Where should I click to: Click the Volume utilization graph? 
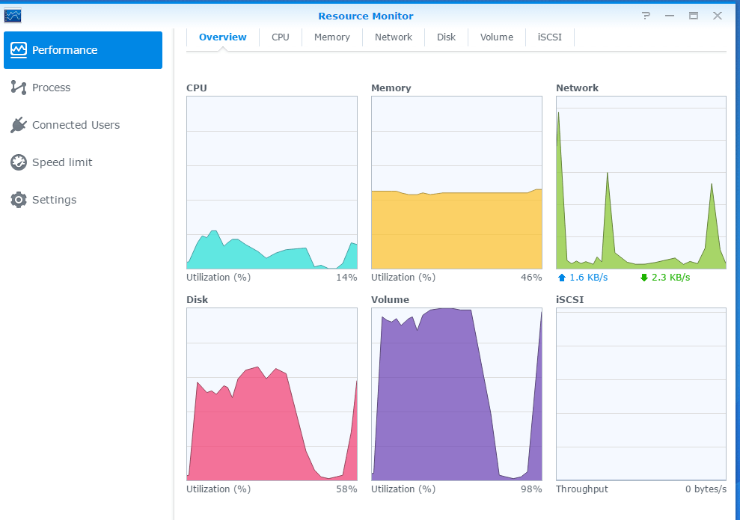[456, 394]
